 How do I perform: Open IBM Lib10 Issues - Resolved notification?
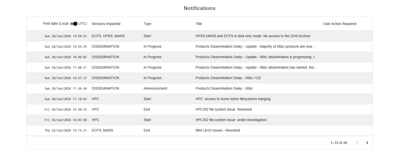tap(199, 130)
